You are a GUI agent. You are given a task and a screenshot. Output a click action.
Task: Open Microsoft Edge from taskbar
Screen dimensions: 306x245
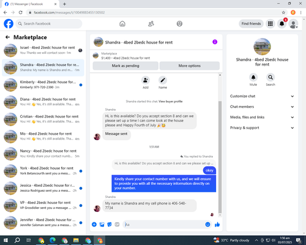pyautogui.click(x=53, y=240)
